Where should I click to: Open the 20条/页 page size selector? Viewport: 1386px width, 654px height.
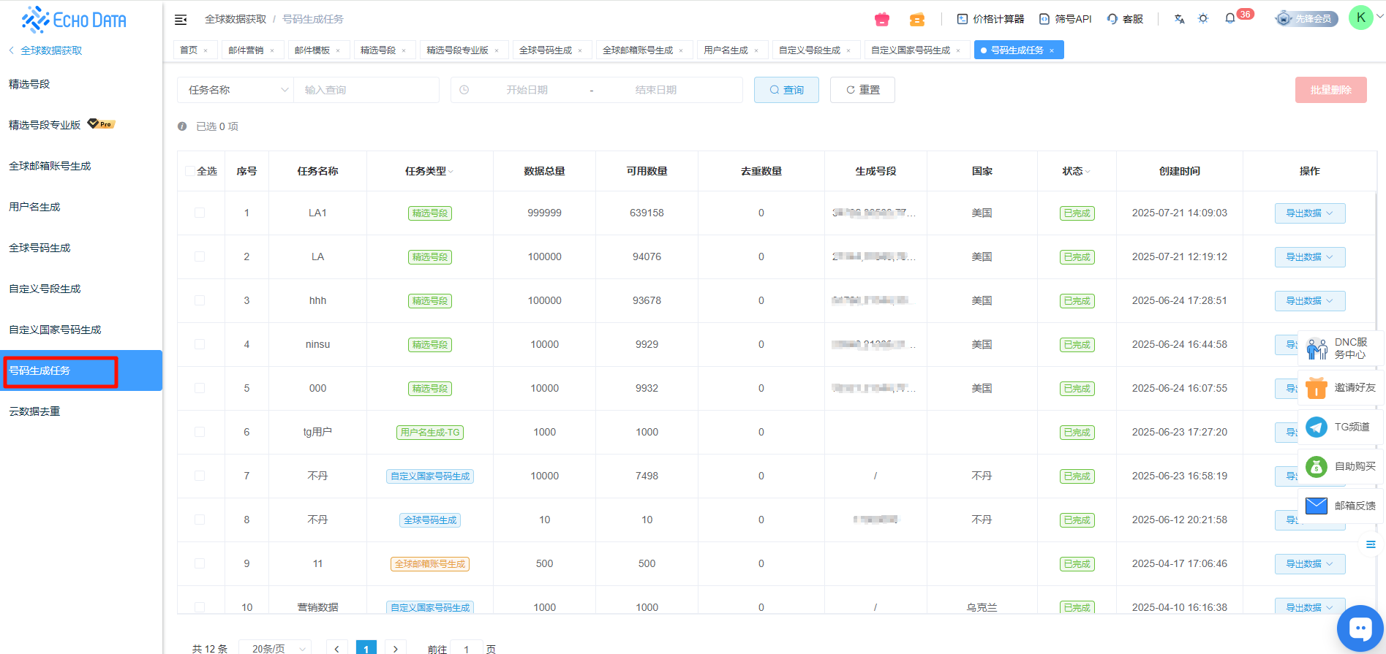point(275,648)
